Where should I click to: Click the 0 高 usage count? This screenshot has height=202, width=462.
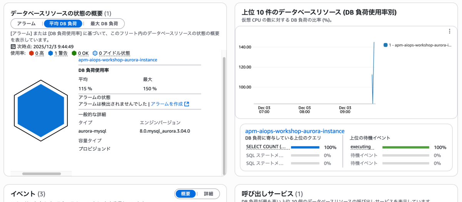[40, 53]
